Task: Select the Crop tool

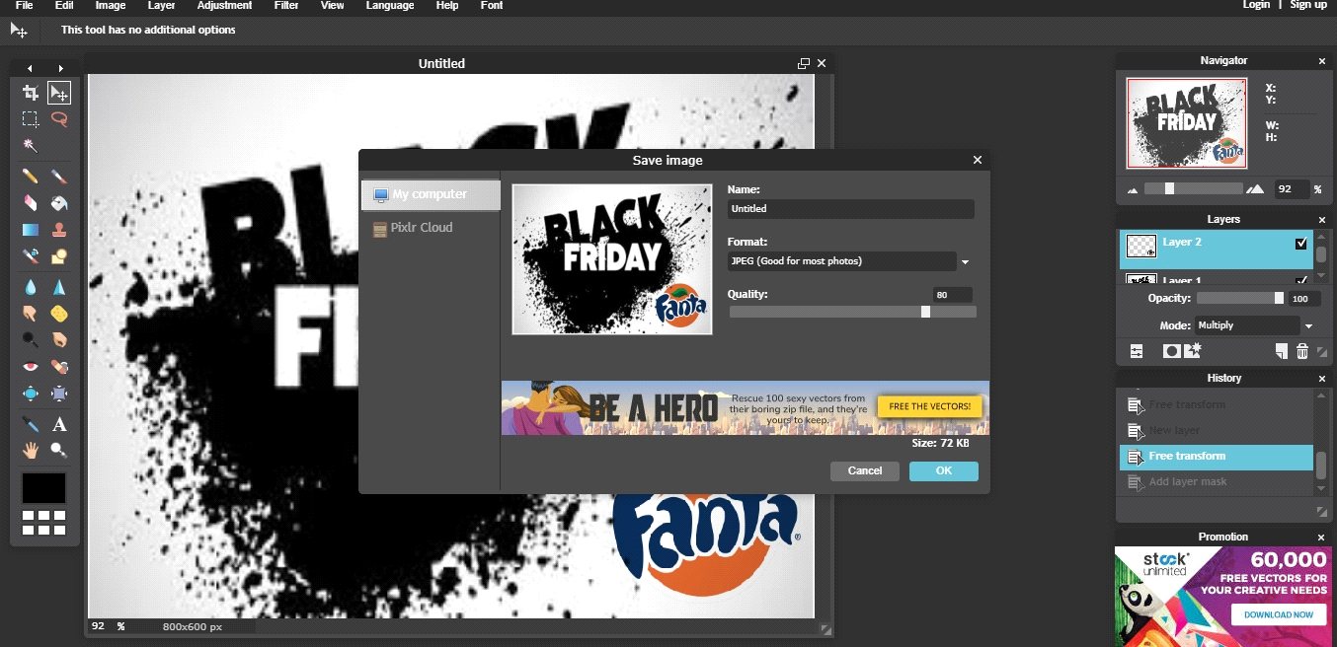Action: pos(31,93)
